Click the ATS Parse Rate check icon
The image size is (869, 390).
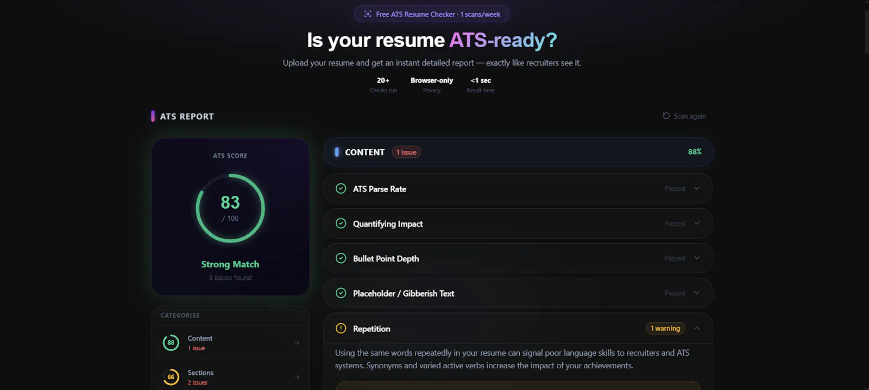point(341,188)
